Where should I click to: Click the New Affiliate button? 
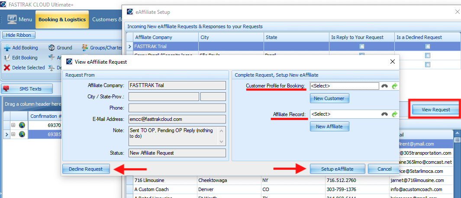point(329,127)
